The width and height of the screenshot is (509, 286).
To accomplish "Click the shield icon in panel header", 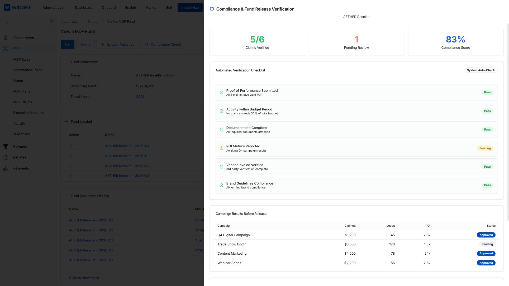I will (212, 9).
